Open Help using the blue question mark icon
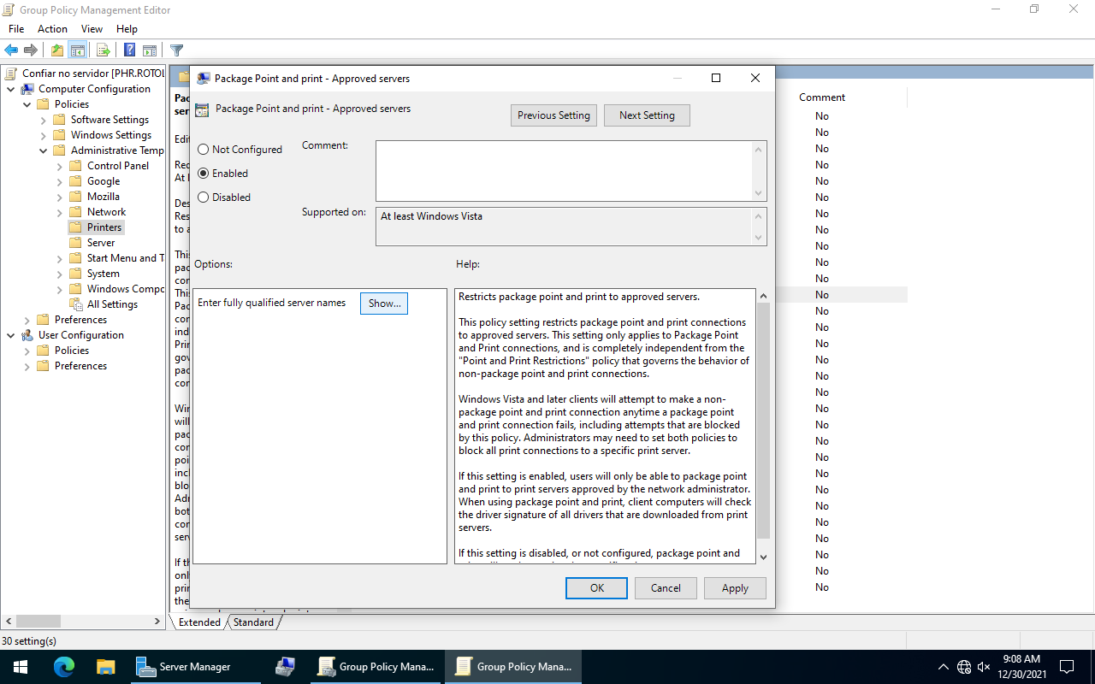This screenshot has height=684, width=1095. coord(130,50)
